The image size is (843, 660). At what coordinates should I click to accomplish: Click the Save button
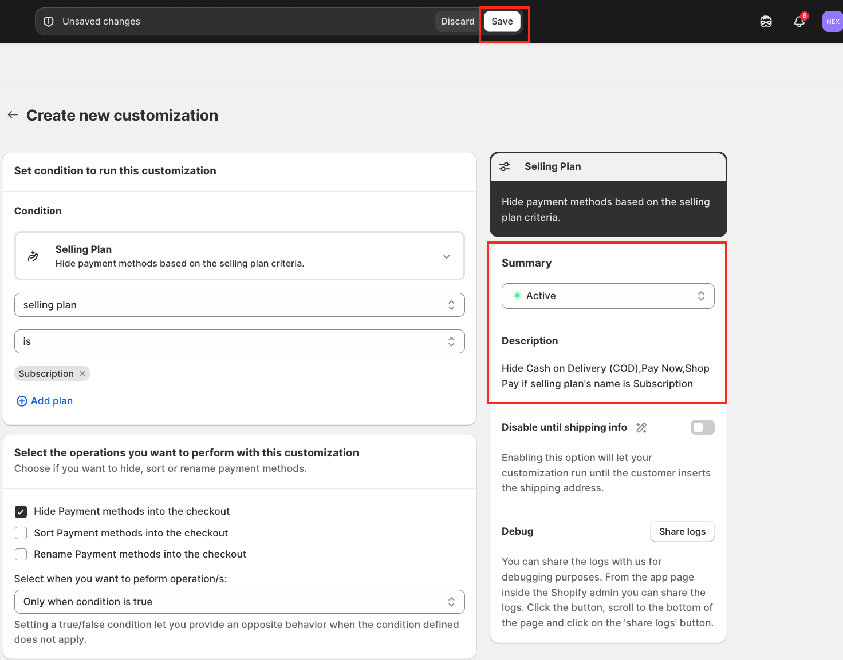click(x=502, y=22)
